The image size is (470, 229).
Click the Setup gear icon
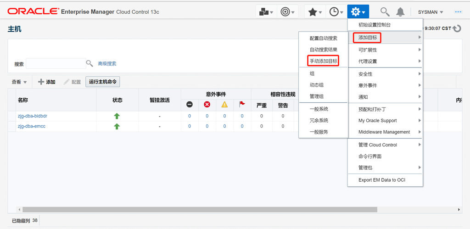358,12
